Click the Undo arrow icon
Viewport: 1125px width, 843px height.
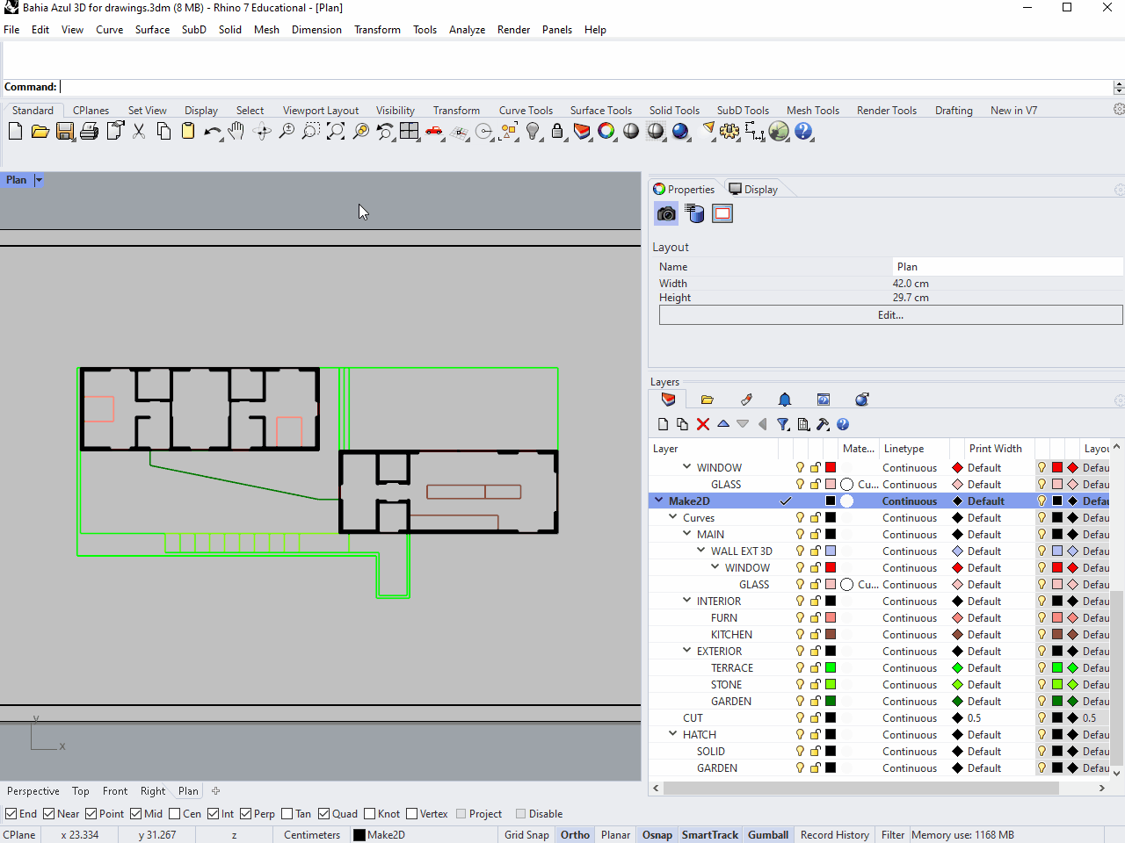(x=211, y=132)
